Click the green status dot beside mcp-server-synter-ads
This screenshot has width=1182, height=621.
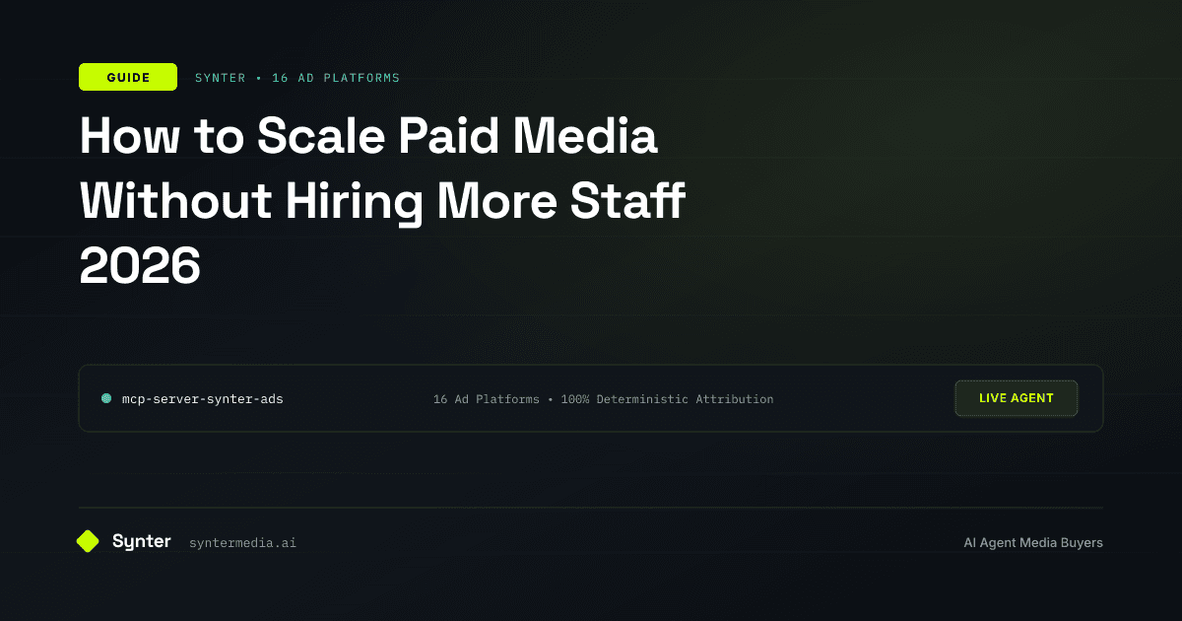(106, 399)
